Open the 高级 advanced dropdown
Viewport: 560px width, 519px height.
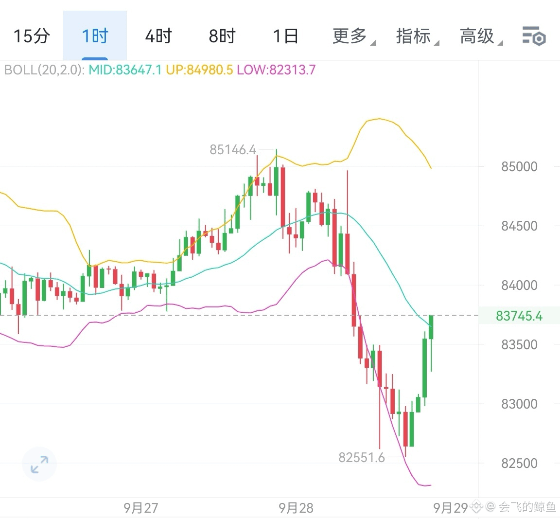(x=481, y=36)
